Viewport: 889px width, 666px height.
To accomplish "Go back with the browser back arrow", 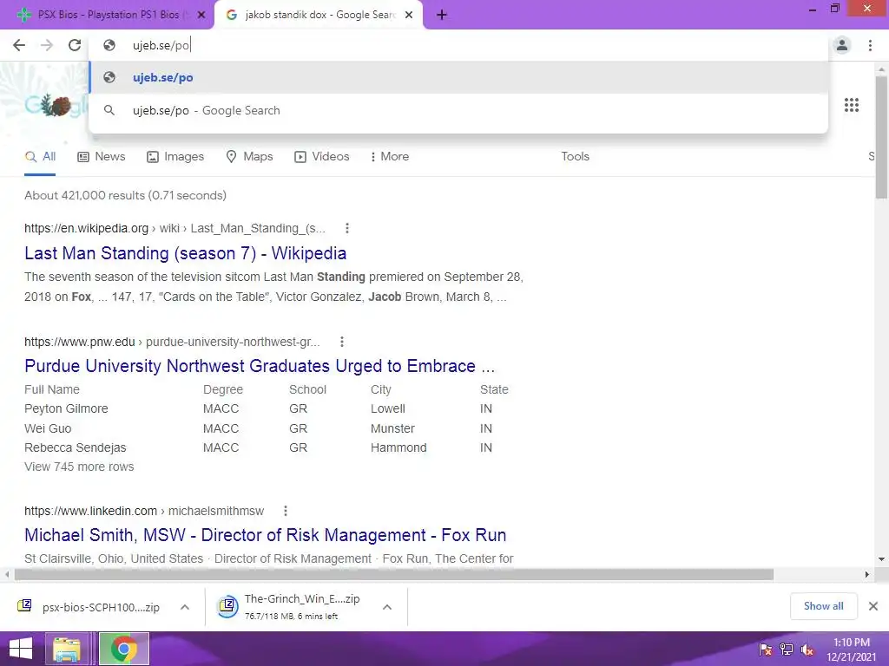I will point(19,45).
